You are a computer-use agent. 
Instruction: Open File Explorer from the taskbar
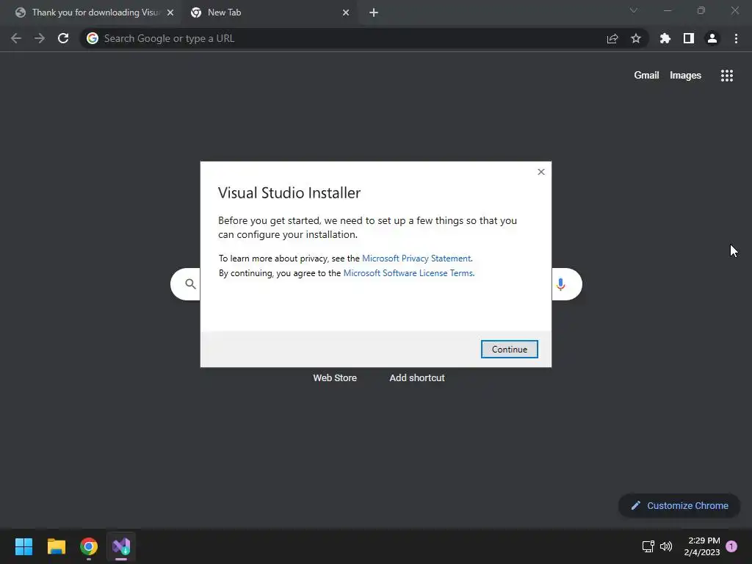(57, 546)
